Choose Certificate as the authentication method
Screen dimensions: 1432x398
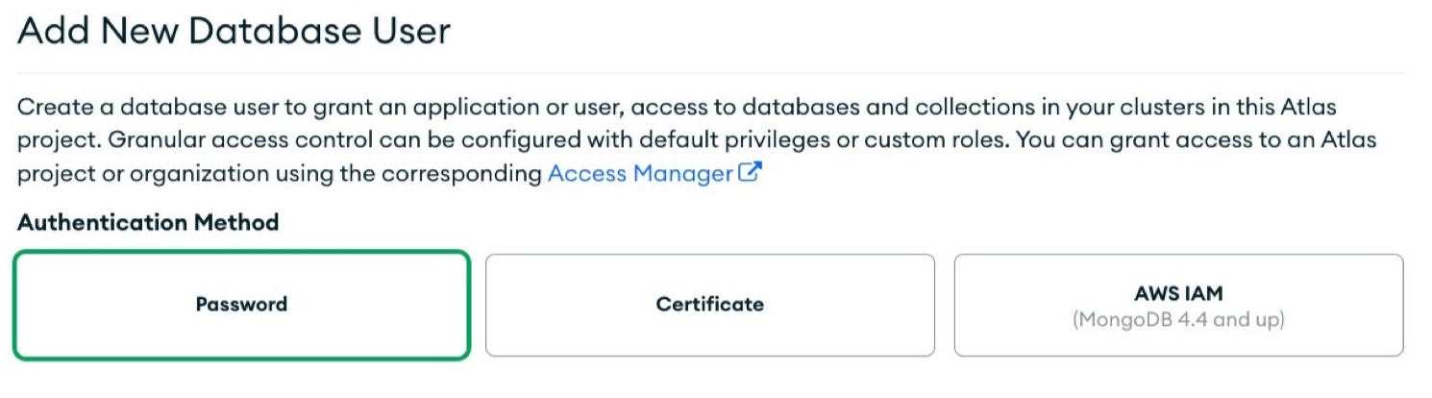coord(709,305)
